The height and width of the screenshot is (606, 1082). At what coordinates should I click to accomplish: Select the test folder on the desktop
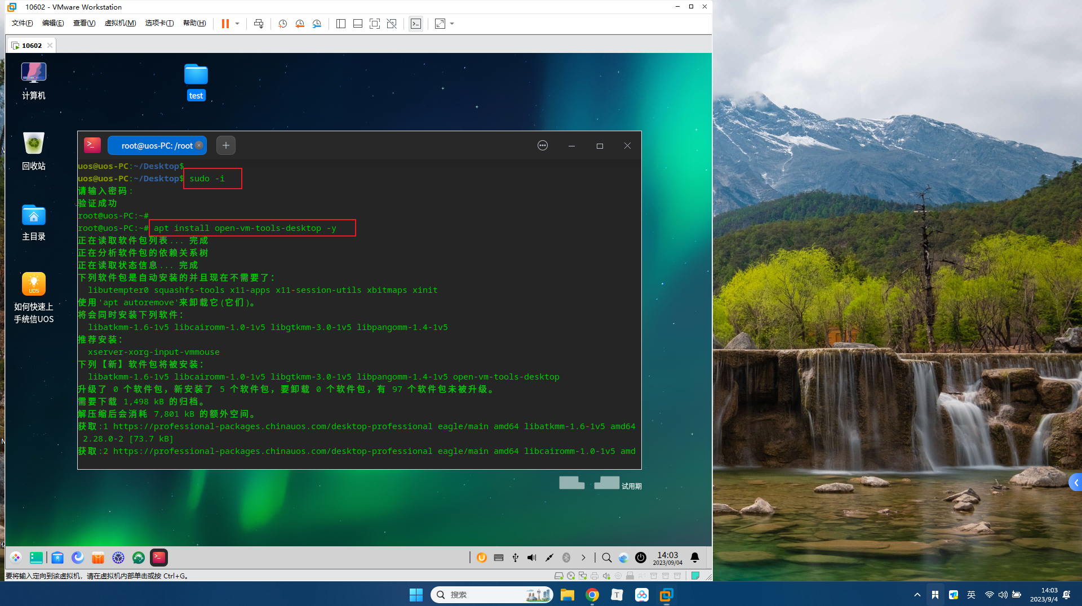[x=196, y=82]
